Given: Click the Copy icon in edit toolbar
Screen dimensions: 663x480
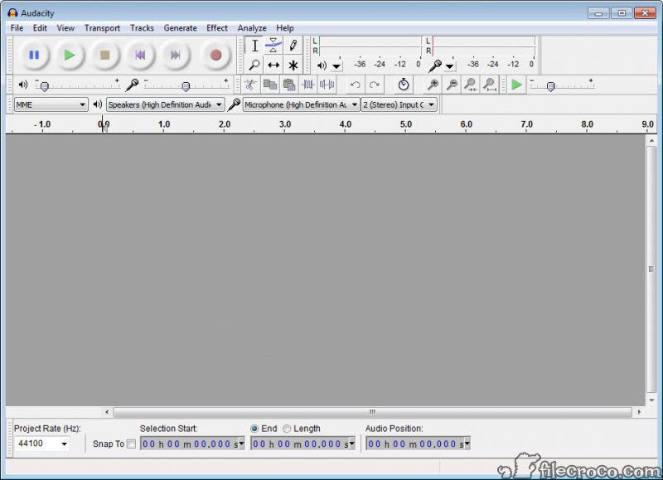Looking at the screenshot, I should click(x=270, y=85).
